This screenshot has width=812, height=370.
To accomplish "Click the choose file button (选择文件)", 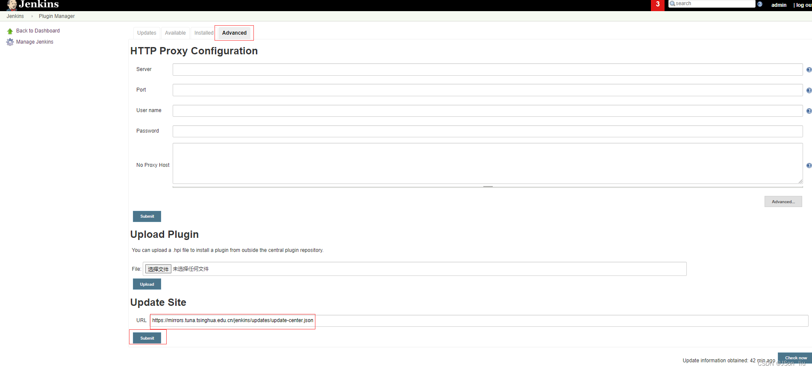I will 158,269.
